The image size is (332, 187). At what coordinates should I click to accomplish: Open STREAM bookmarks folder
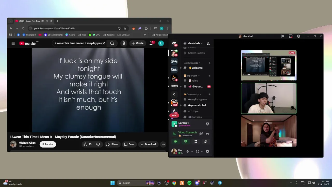(x=123, y=35)
